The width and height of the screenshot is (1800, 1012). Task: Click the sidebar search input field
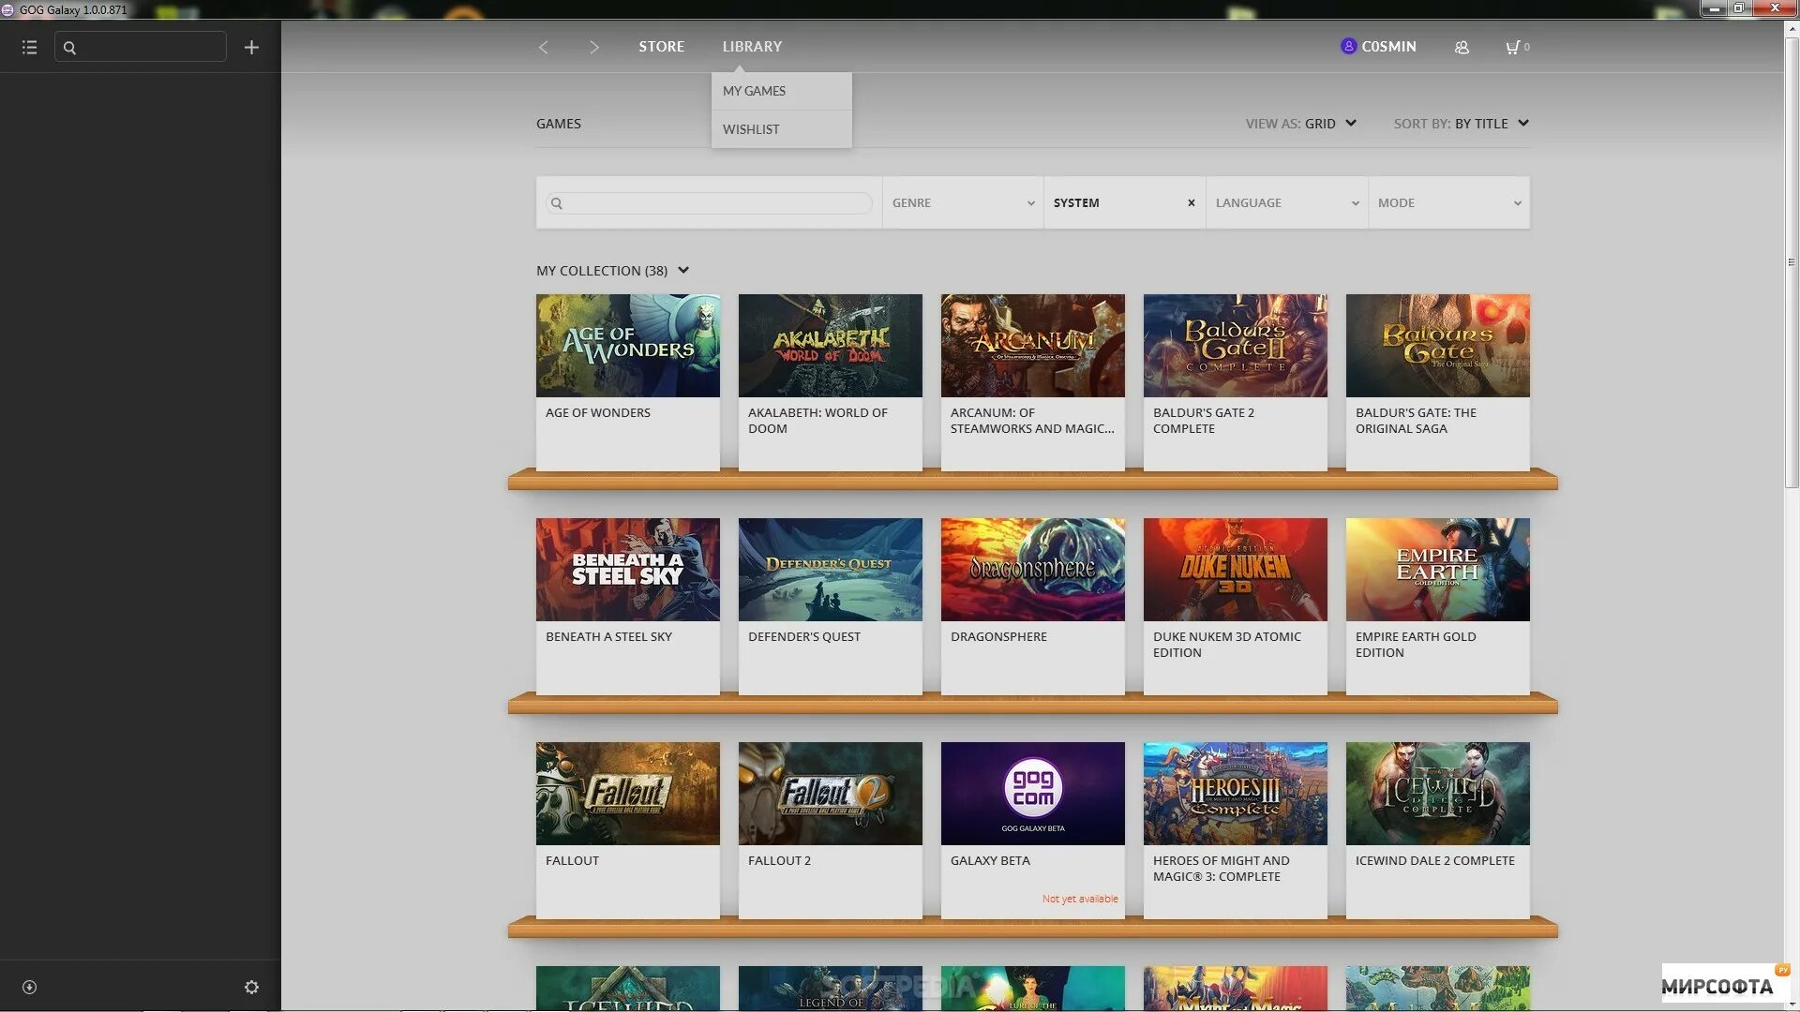(x=141, y=47)
